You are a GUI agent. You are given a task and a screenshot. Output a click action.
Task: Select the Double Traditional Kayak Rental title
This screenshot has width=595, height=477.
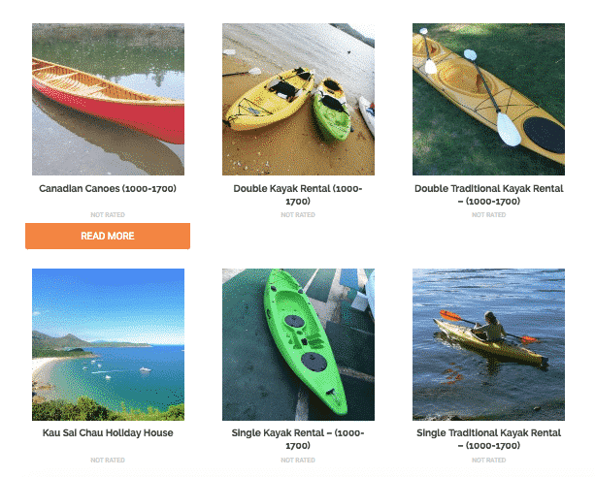[x=489, y=195]
